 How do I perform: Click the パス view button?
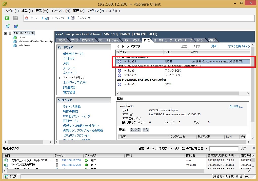(145, 130)
